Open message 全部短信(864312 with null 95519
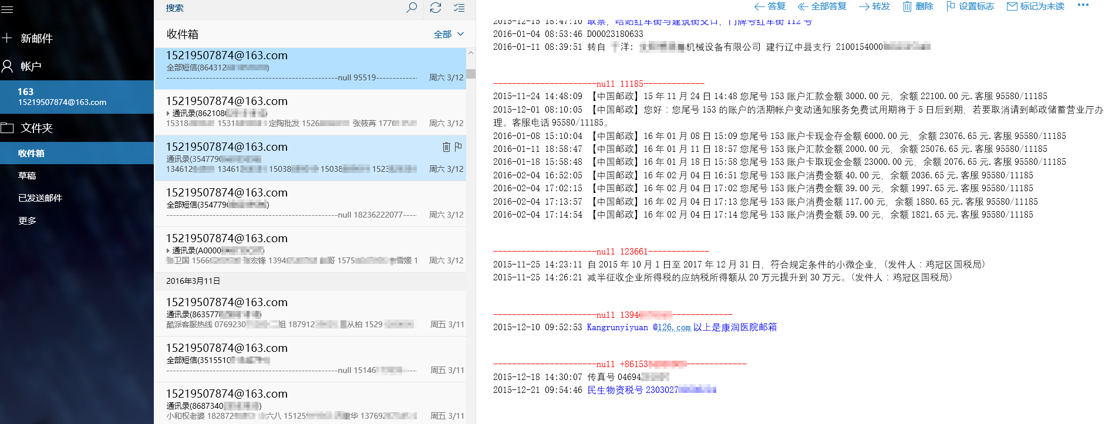This screenshot has height=424, width=1112. point(310,68)
